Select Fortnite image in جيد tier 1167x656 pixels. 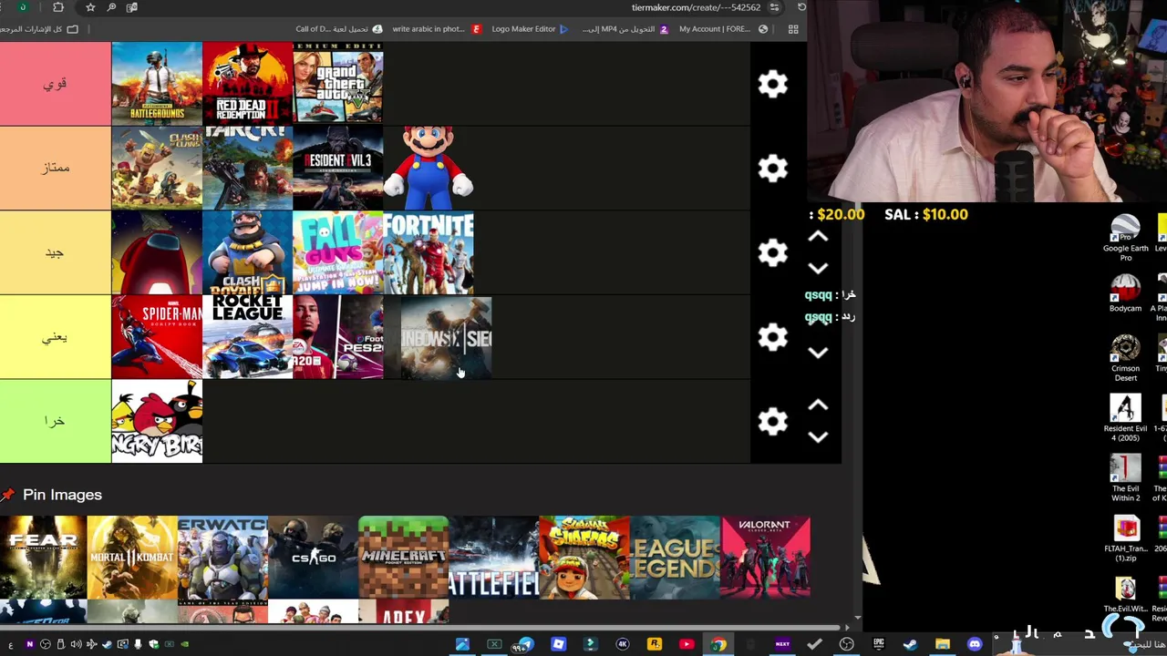tap(429, 252)
